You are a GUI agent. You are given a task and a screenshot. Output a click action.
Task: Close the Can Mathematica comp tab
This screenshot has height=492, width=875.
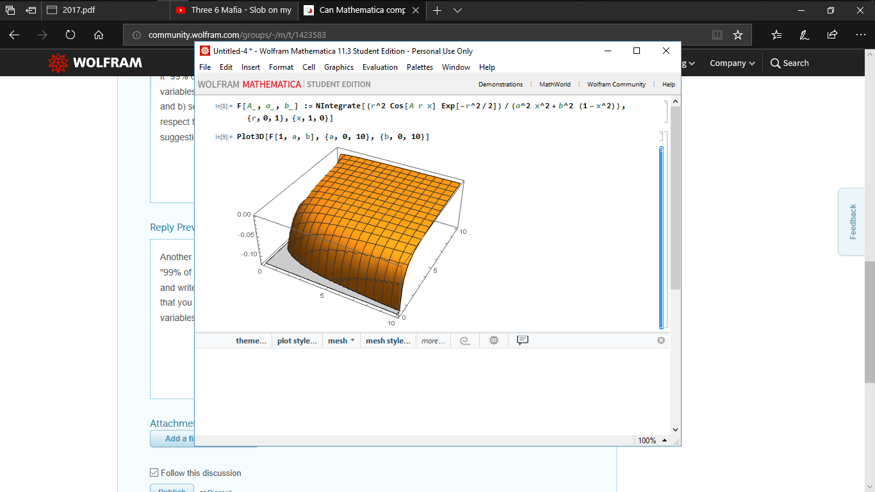coord(416,10)
